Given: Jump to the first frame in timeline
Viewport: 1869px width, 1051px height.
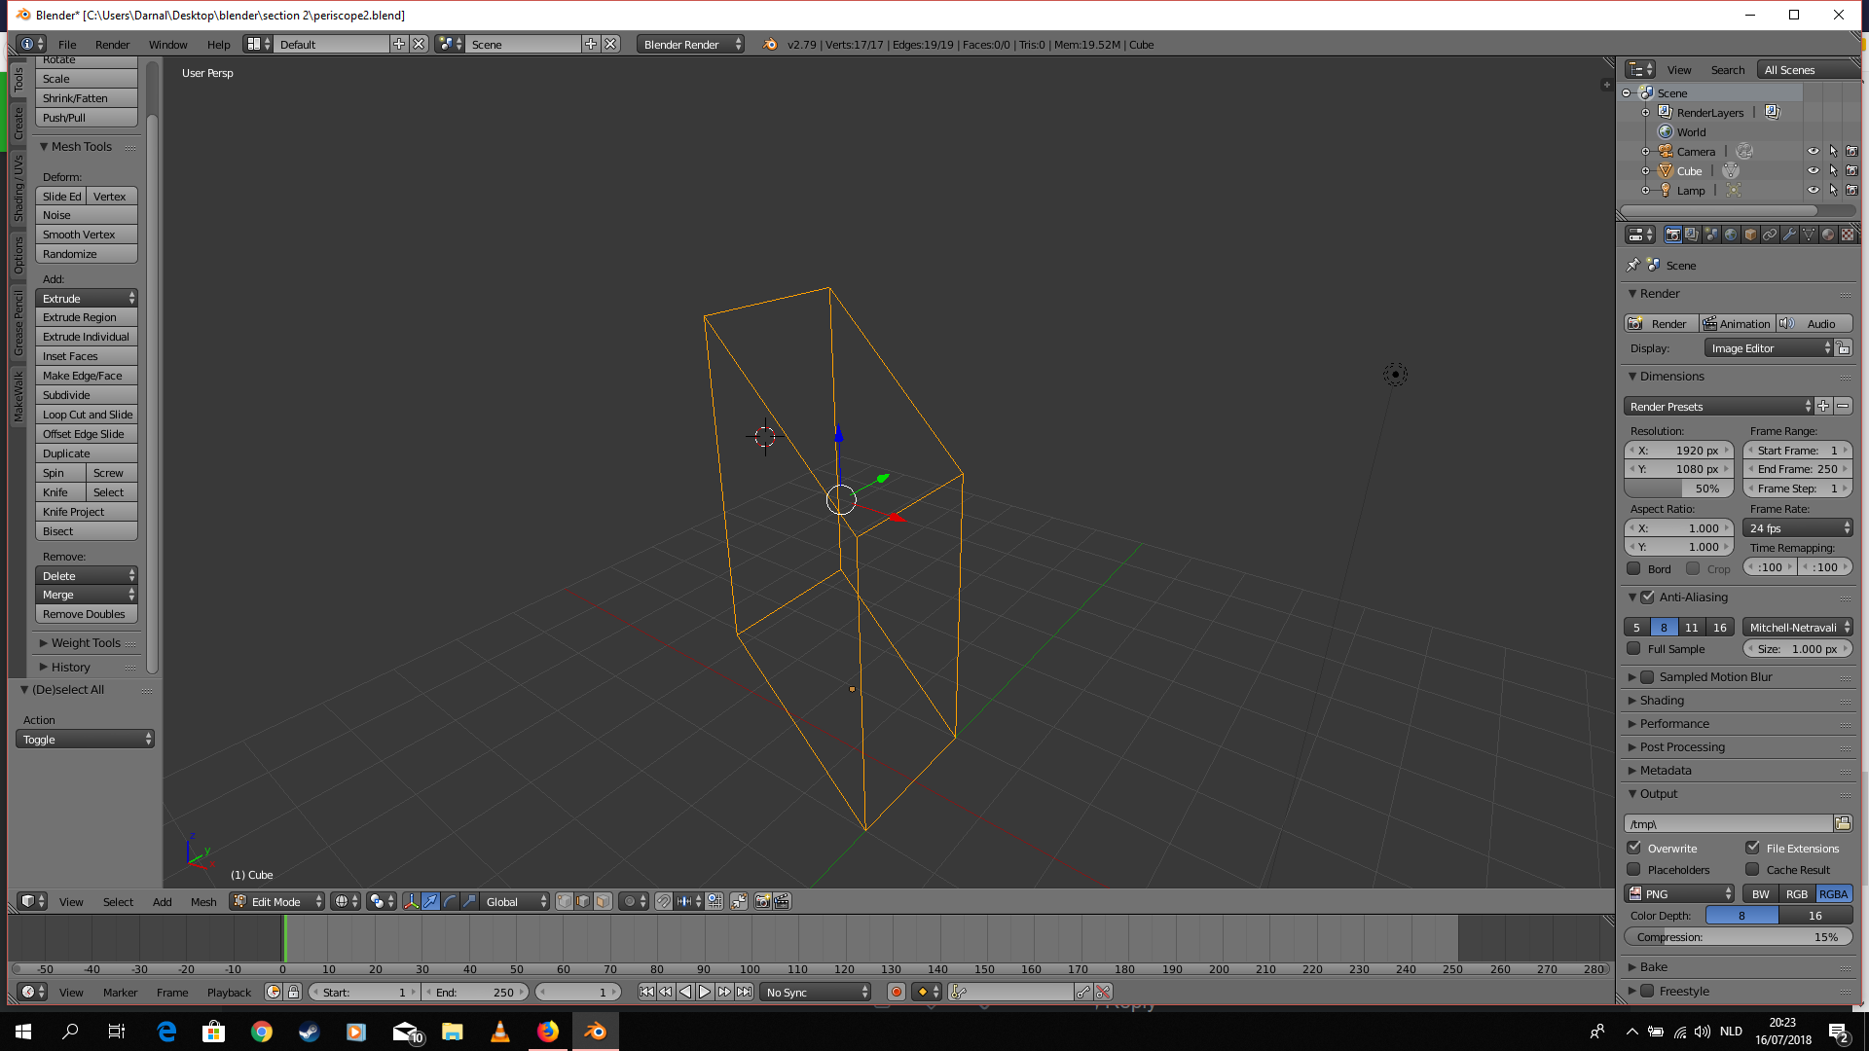Looking at the screenshot, I should [x=646, y=992].
